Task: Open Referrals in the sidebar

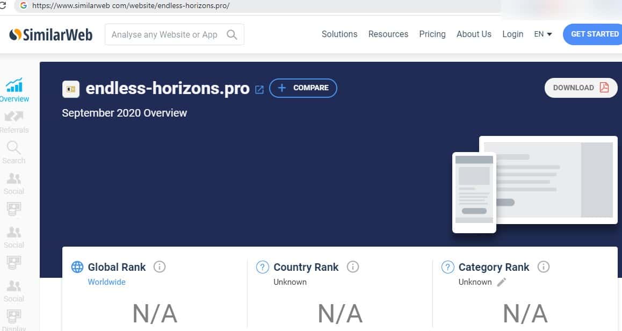Action: point(14,122)
